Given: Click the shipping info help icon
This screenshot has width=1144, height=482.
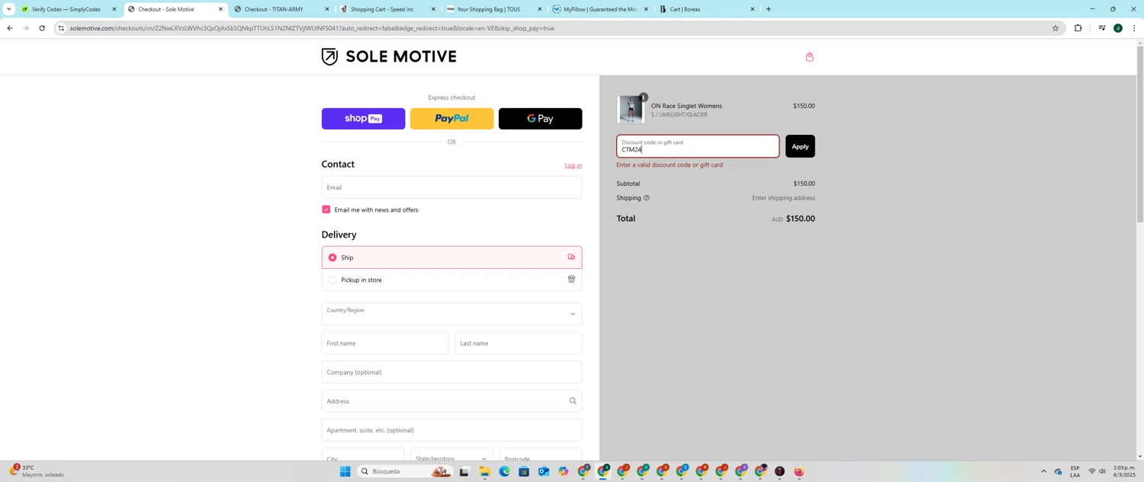Looking at the screenshot, I should pos(647,198).
